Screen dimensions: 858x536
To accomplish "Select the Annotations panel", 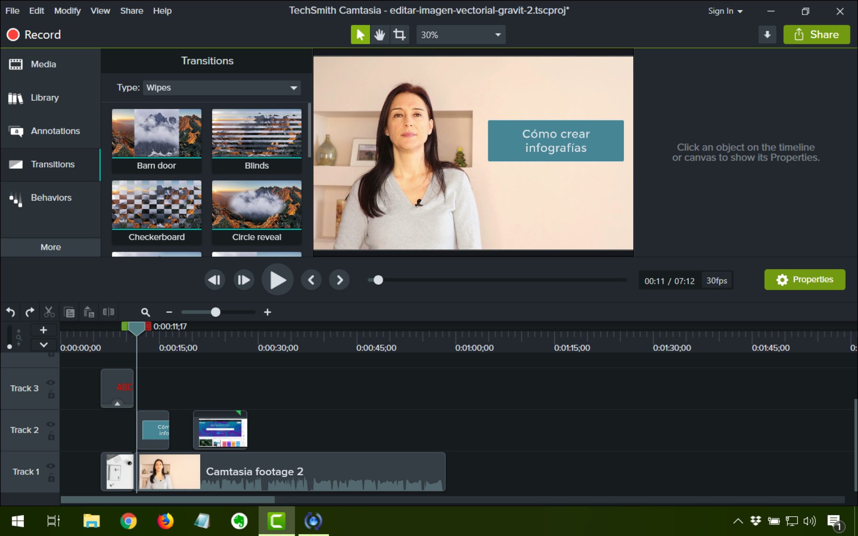I will [55, 131].
